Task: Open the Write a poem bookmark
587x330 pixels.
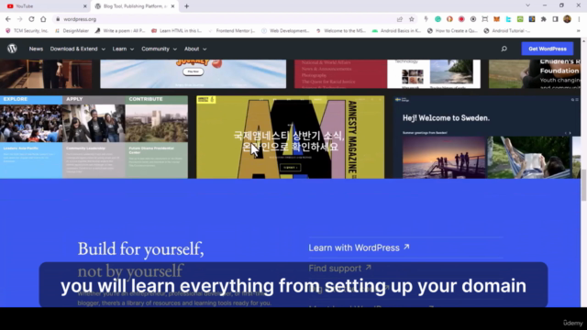Action: 120,30
